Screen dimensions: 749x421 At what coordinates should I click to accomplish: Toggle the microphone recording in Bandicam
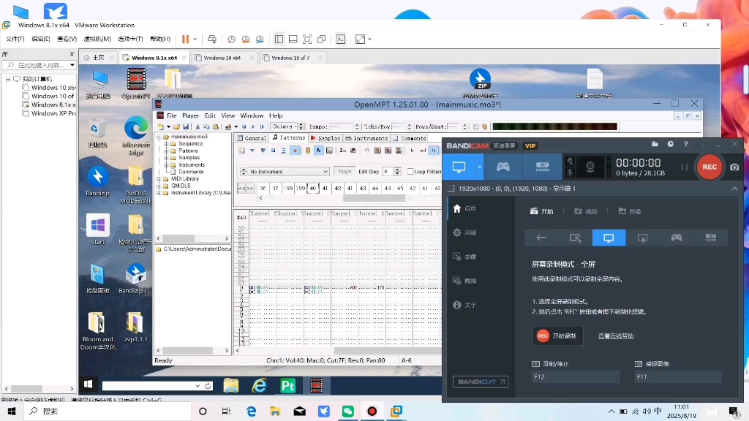[x=570, y=172]
